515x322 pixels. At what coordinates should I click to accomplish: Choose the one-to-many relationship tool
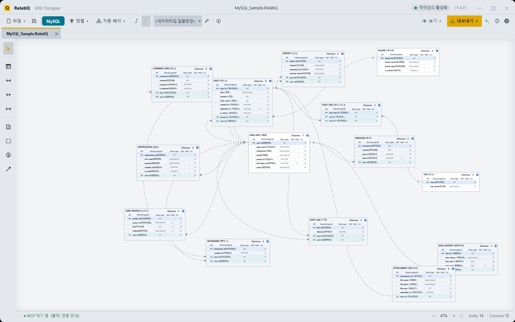[x=8, y=80]
